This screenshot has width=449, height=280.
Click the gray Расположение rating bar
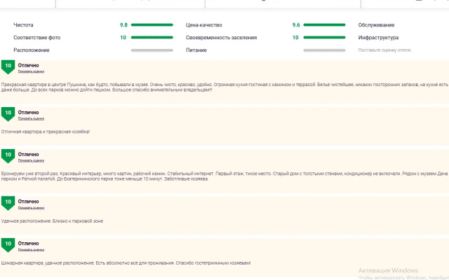coord(152,50)
